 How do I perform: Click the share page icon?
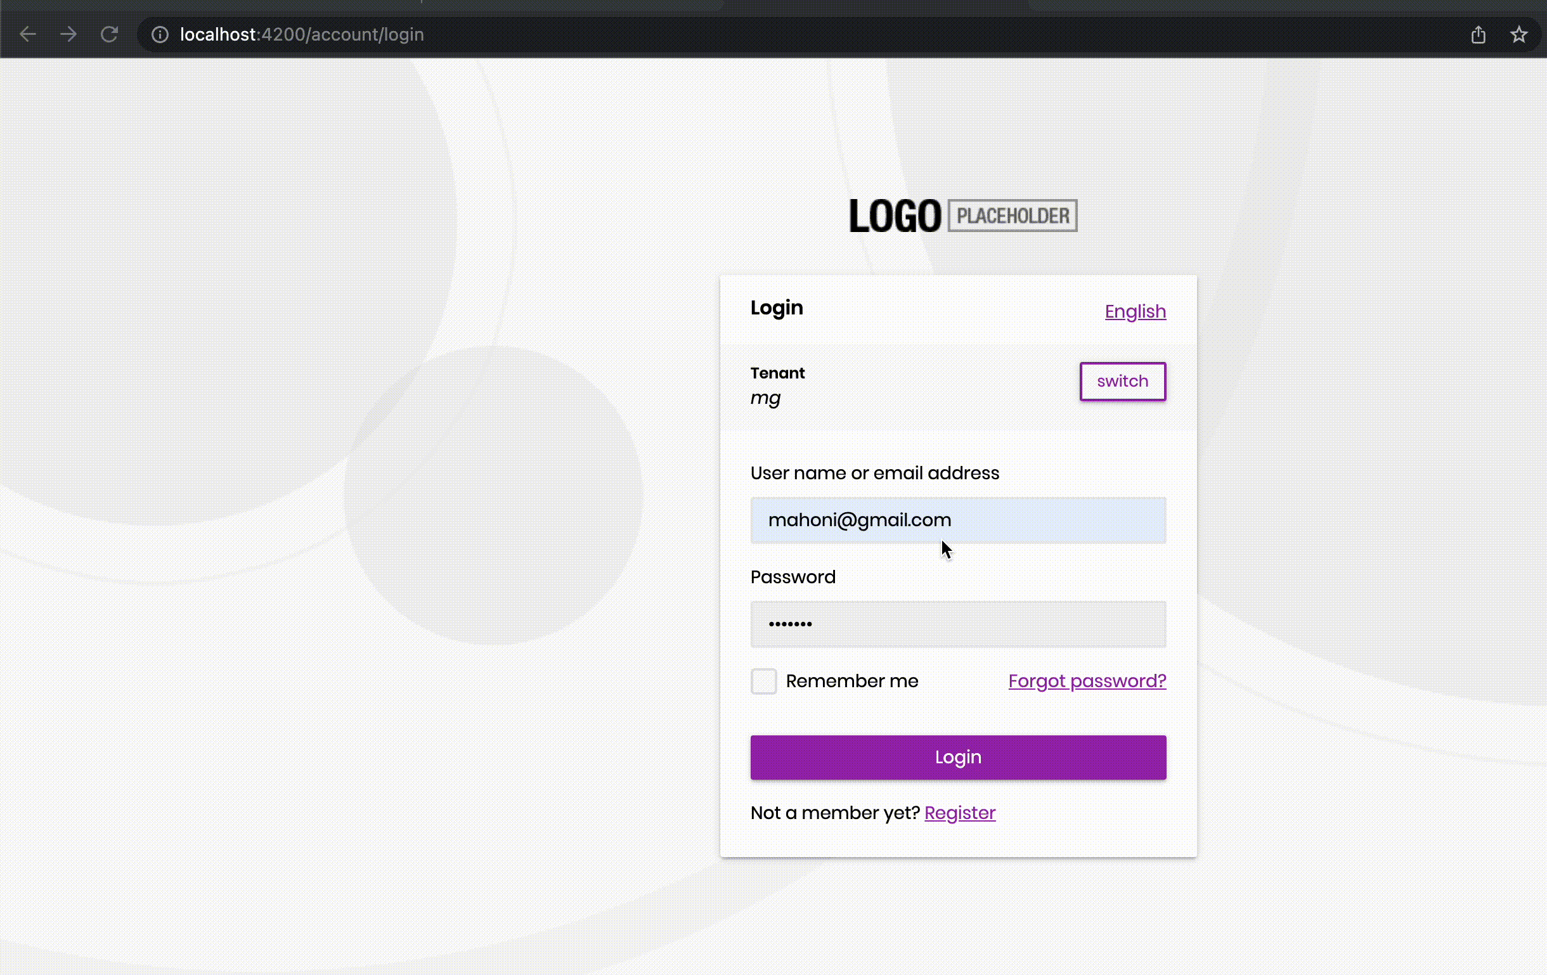[x=1478, y=34]
